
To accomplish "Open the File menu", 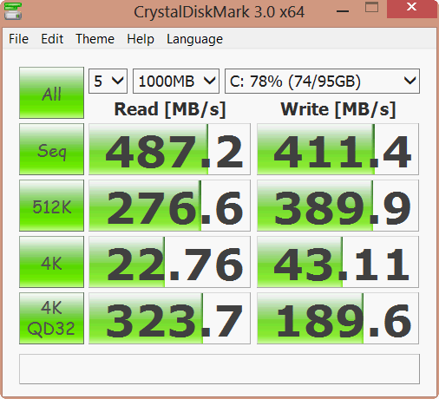I will point(18,39).
